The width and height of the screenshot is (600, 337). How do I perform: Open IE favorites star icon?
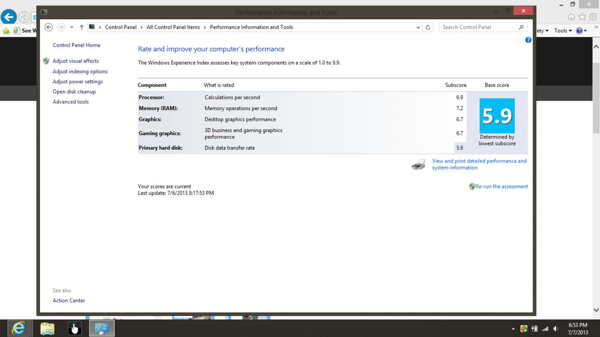click(x=582, y=17)
